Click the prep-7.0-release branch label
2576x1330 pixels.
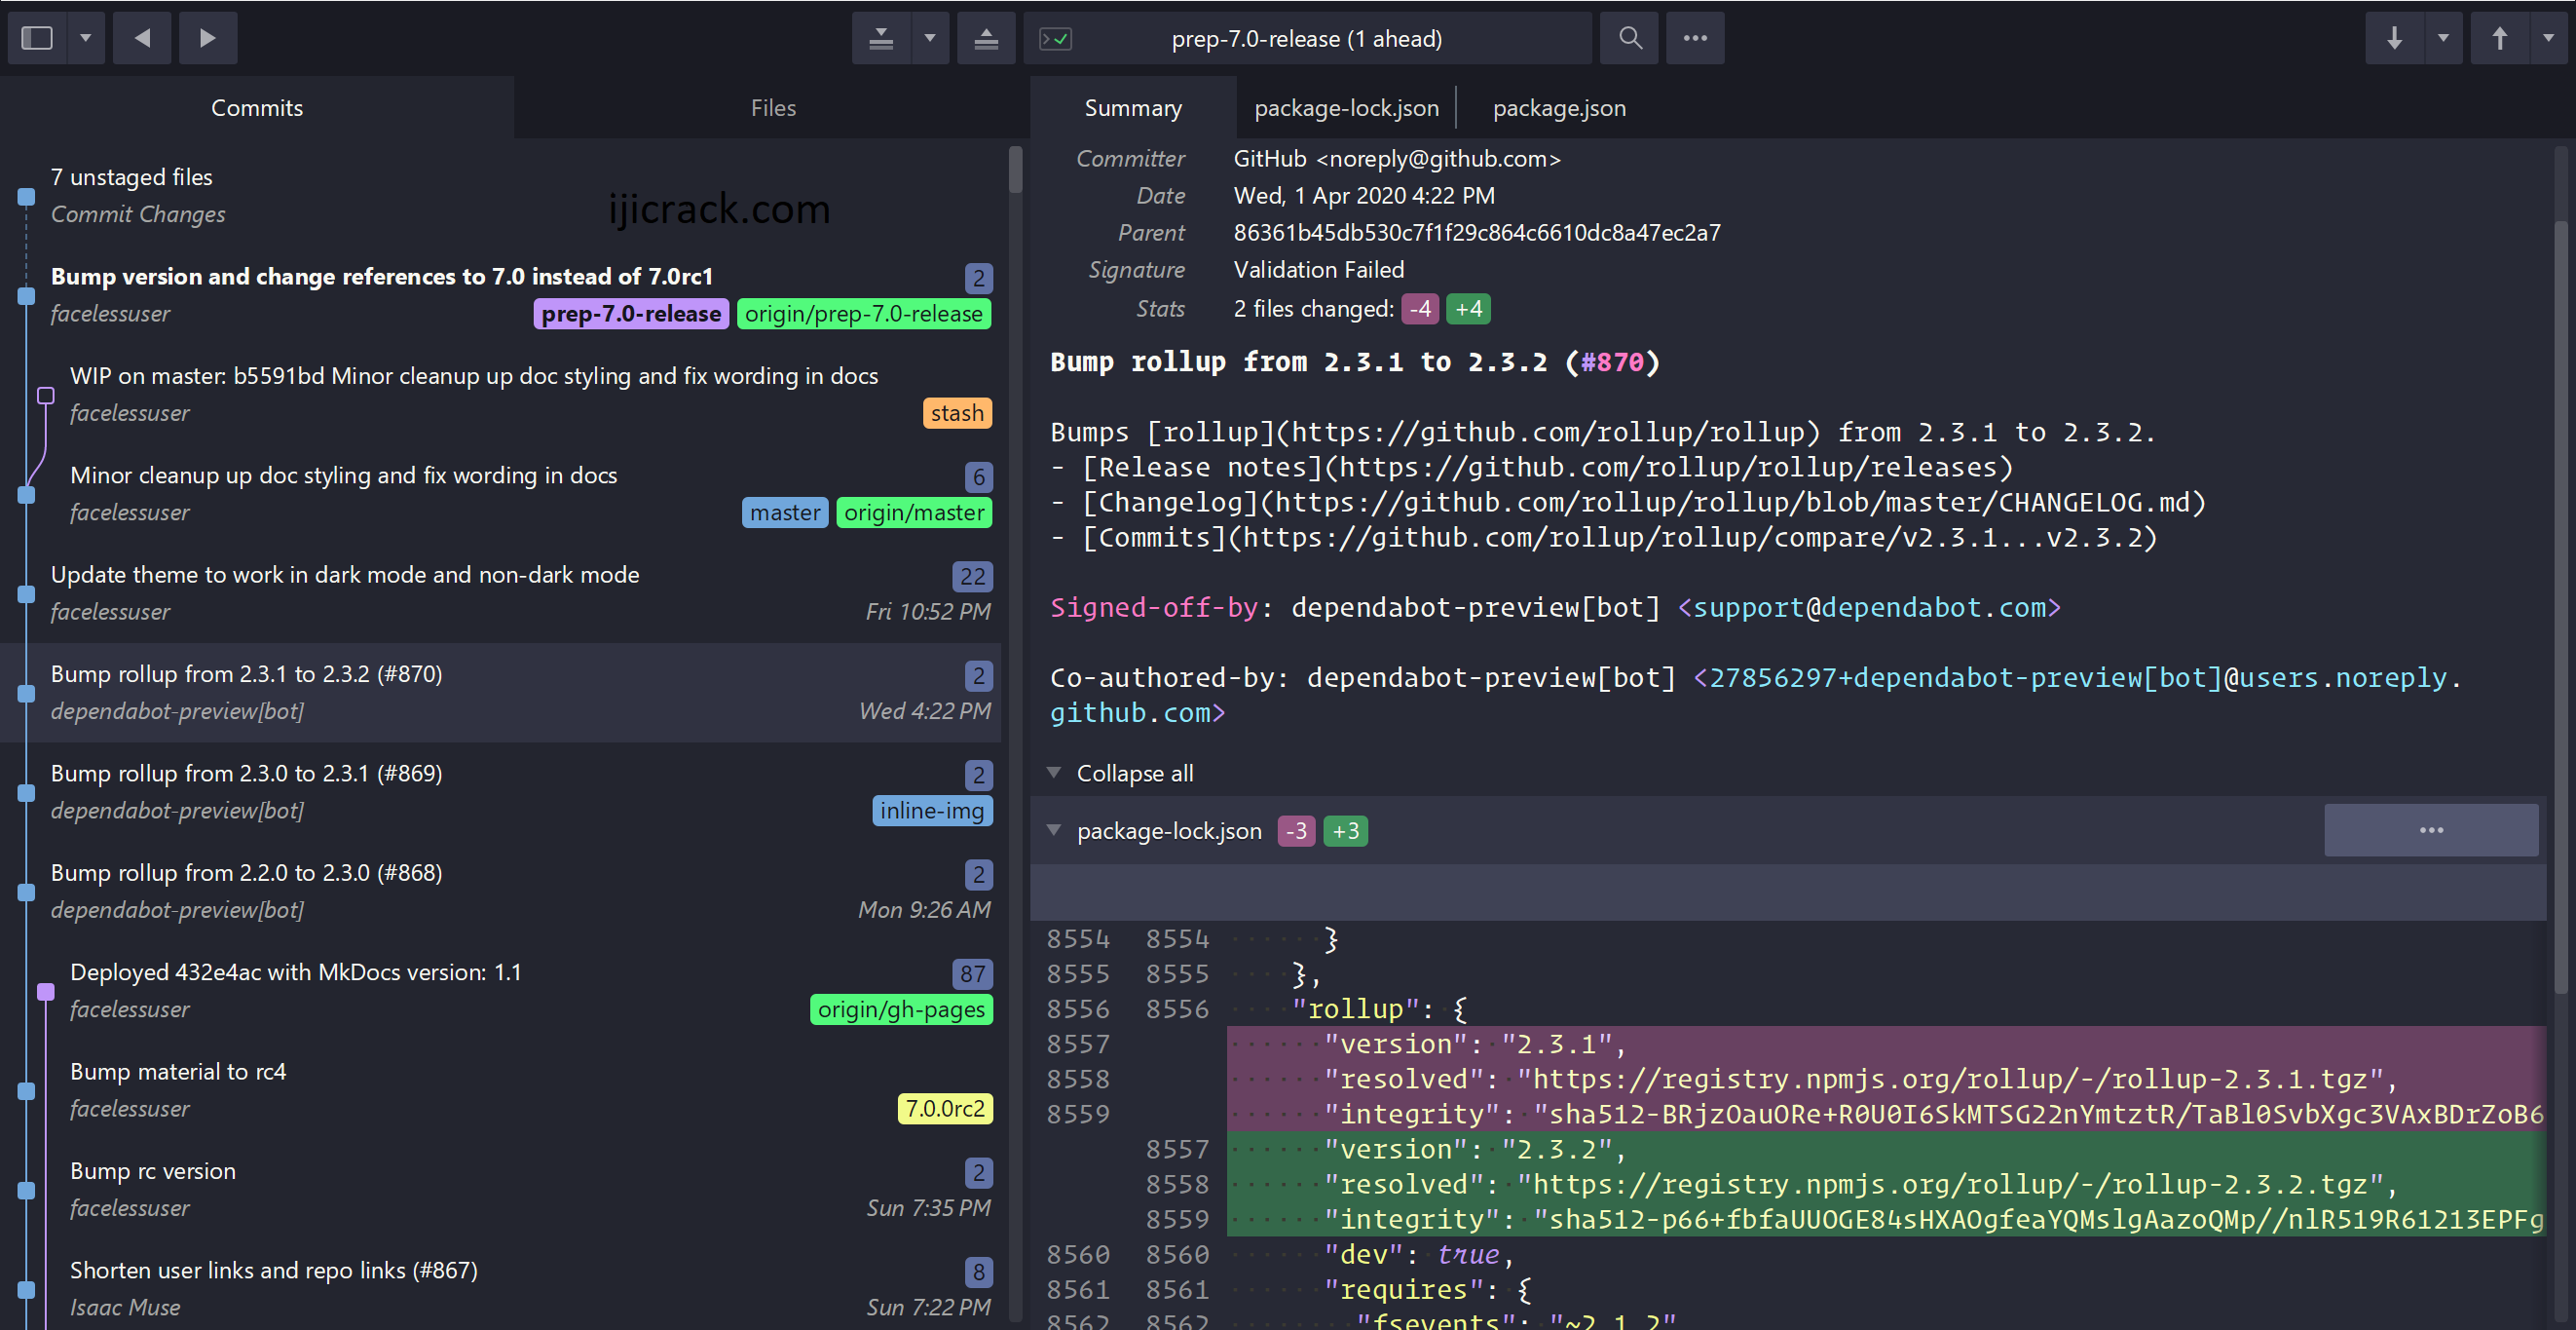click(629, 312)
